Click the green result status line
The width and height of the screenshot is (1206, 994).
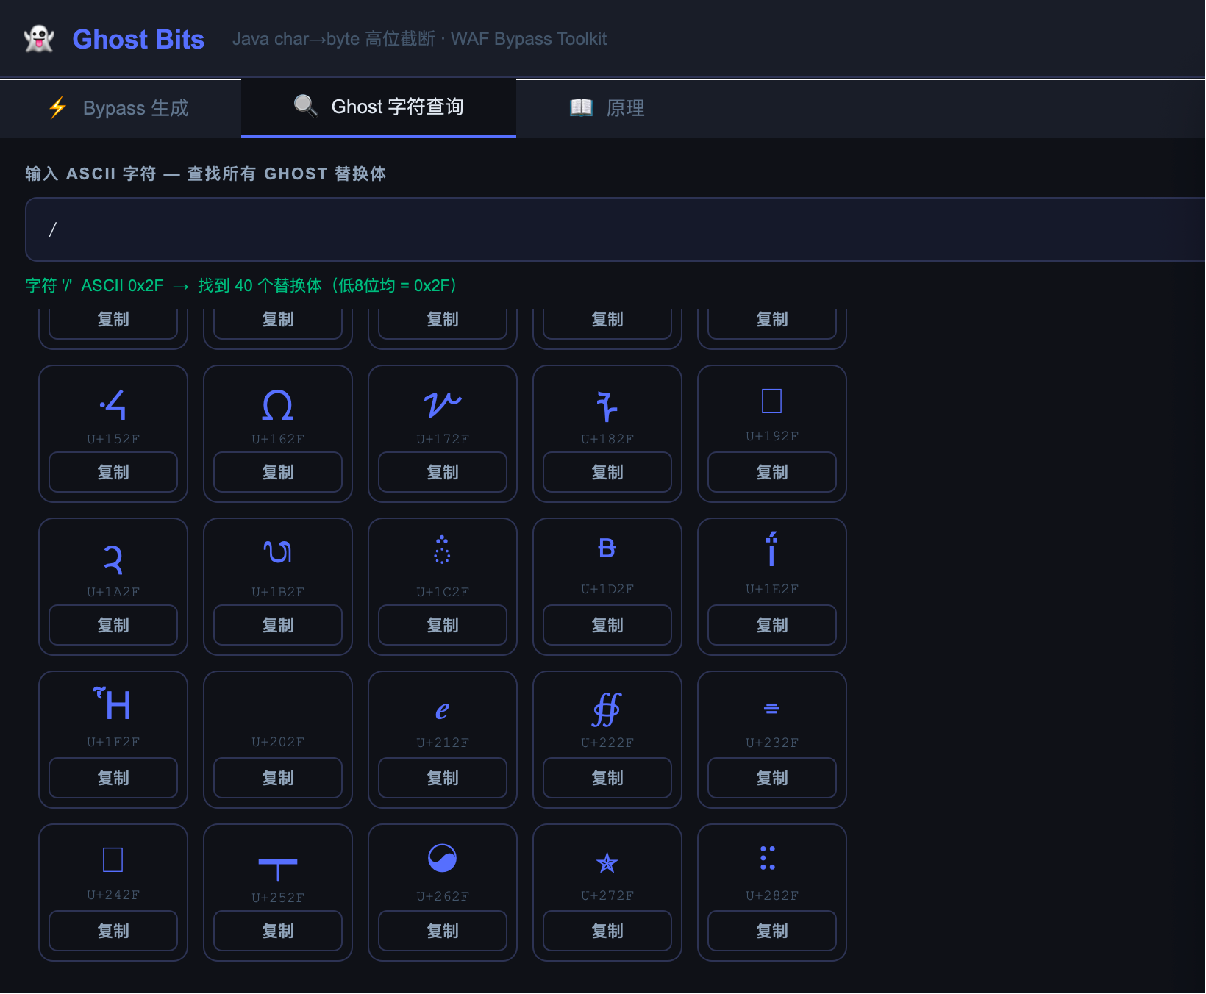[241, 285]
